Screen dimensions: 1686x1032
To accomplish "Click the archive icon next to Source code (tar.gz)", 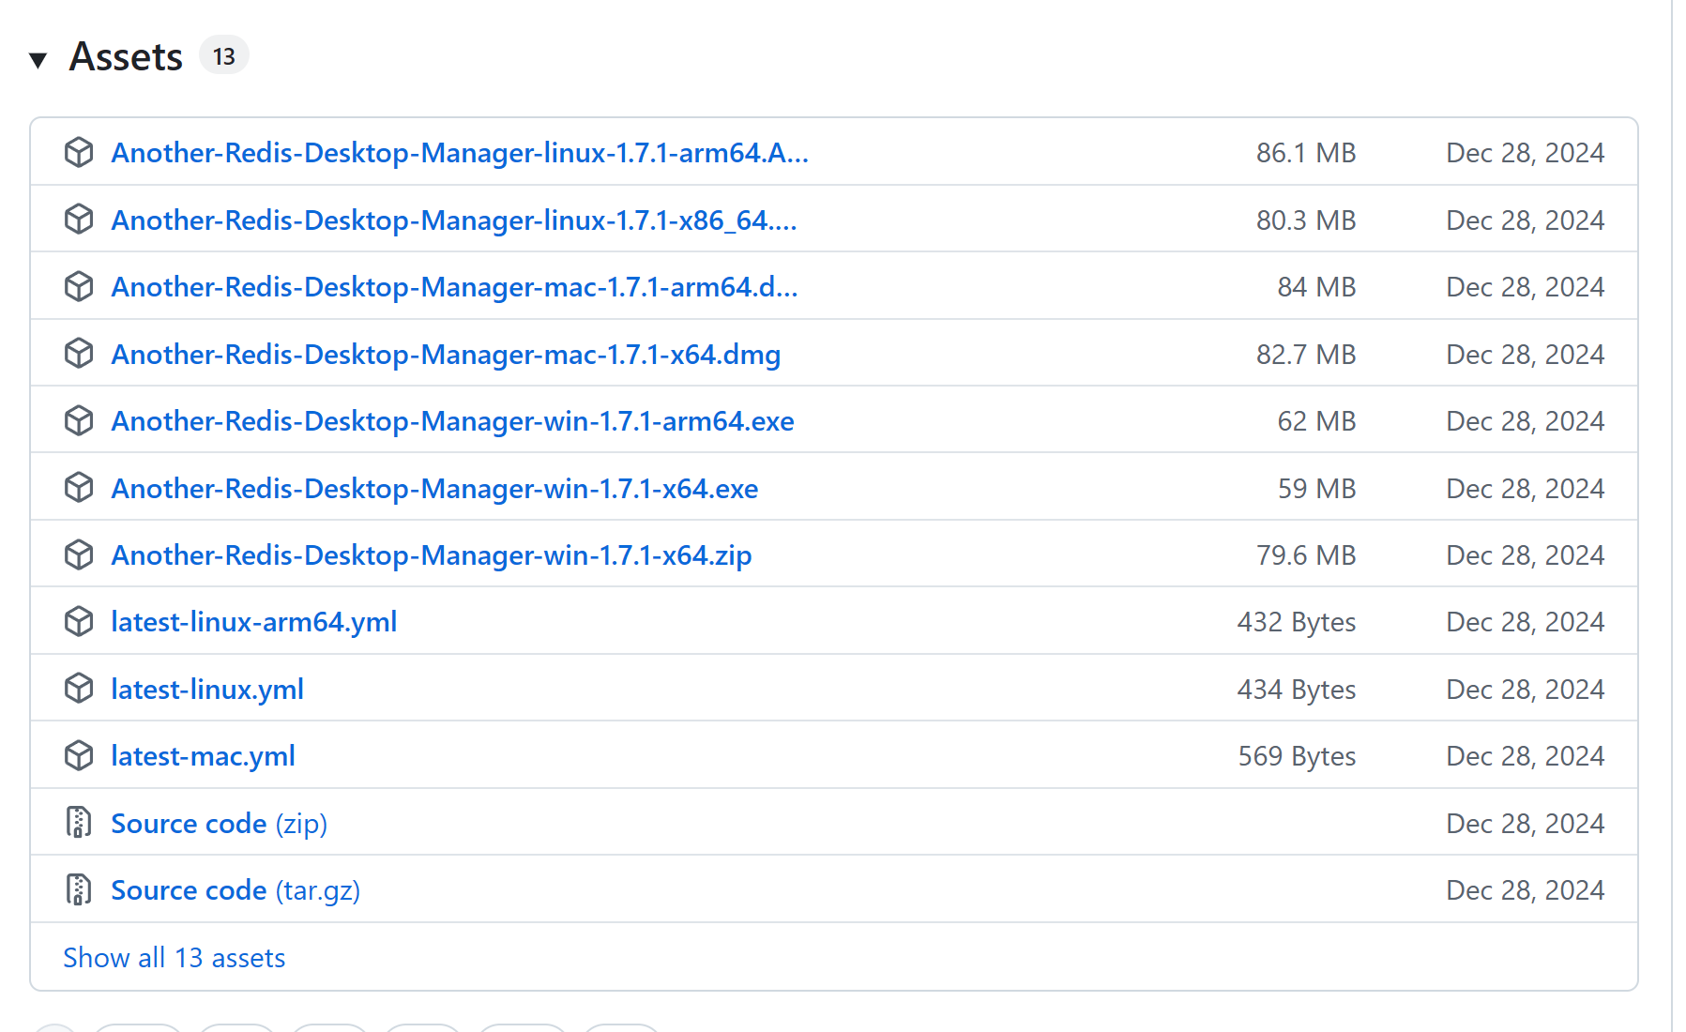I will point(79,888).
